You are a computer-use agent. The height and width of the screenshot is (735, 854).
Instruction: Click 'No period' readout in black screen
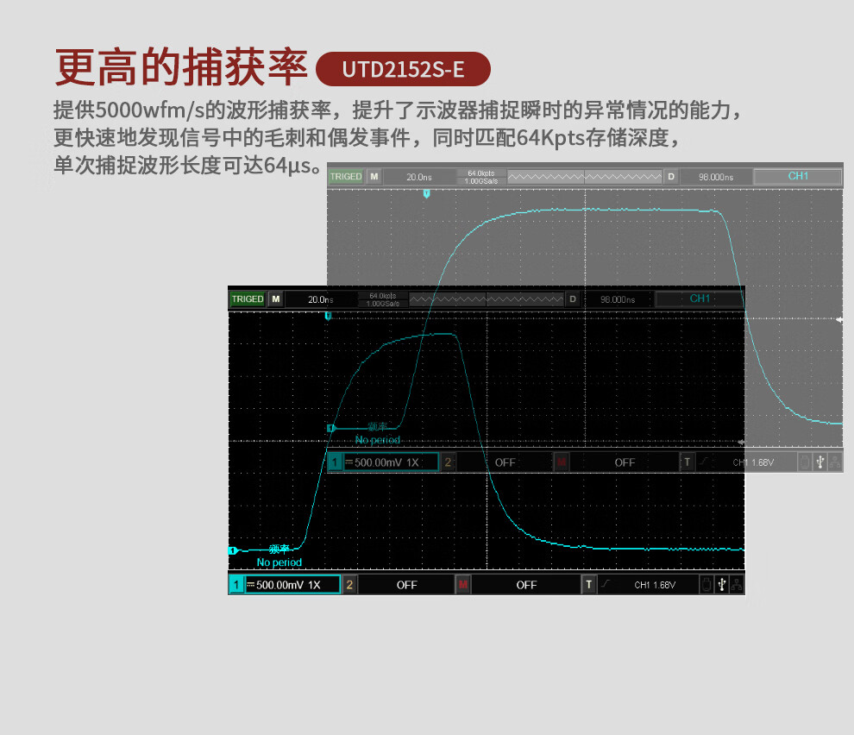(x=279, y=562)
